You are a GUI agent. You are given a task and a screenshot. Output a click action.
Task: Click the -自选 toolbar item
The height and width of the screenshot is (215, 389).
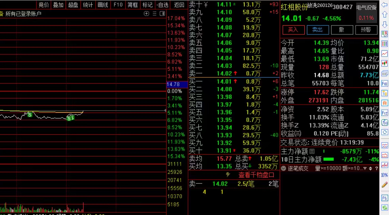tap(162, 5)
